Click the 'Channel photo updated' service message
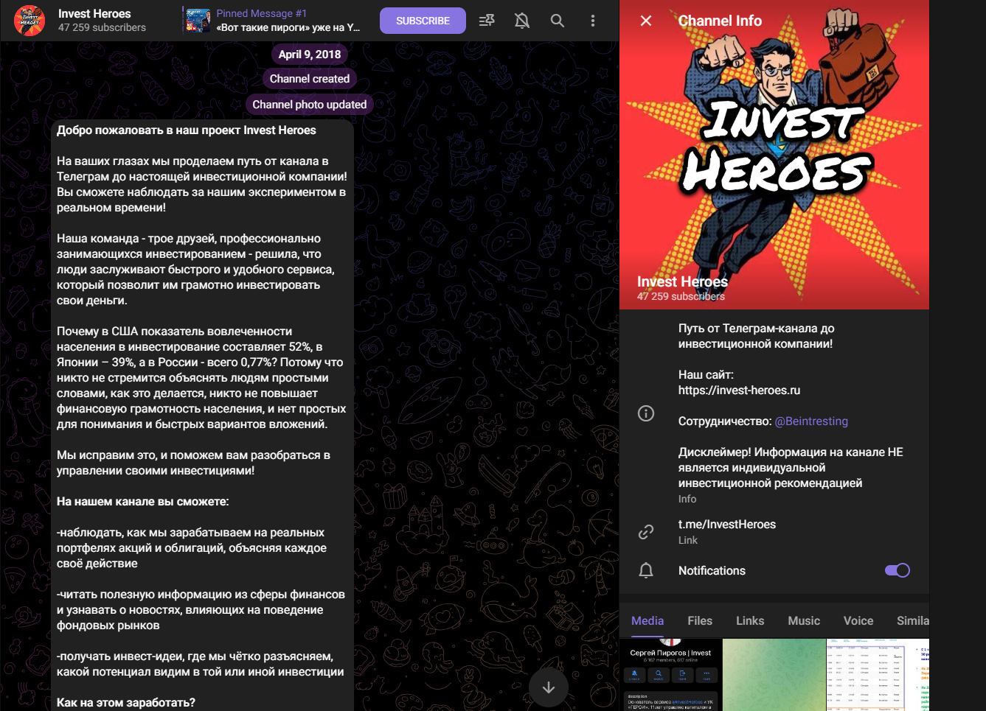The width and height of the screenshot is (986, 711). (310, 105)
